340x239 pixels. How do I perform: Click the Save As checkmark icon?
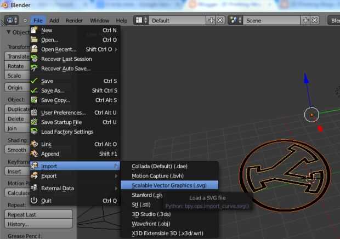click(x=34, y=90)
